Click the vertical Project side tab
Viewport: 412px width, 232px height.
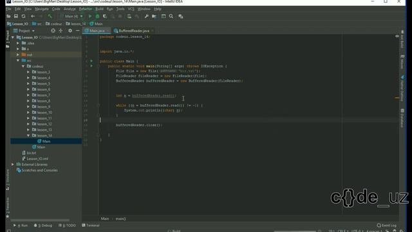[x=8, y=39]
